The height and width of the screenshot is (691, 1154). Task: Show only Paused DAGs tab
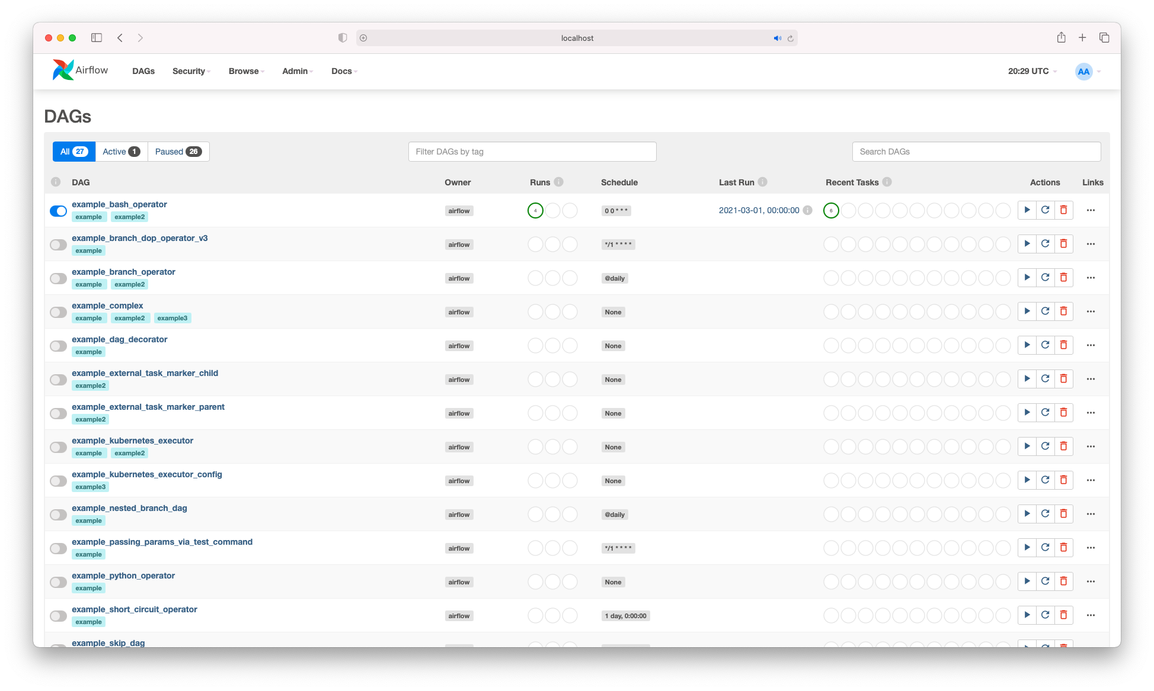tap(178, 152)
